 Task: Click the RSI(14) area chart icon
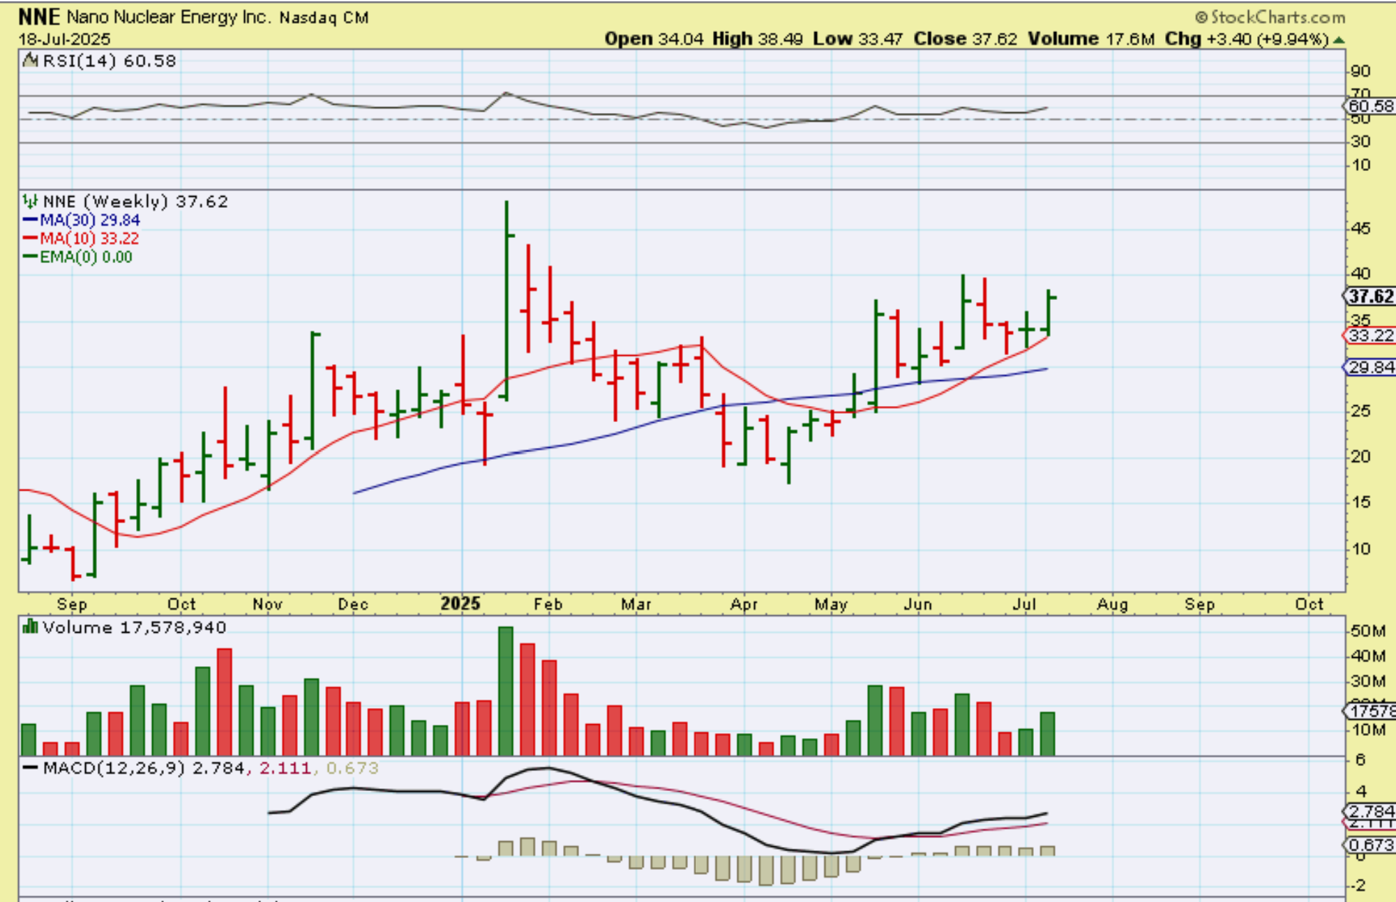[30, 61]
